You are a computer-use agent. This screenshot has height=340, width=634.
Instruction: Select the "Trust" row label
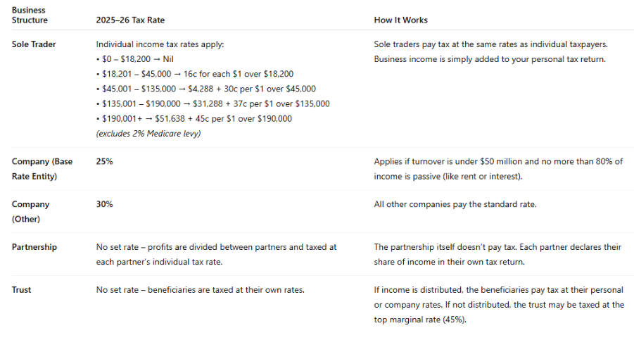(22, 289)
